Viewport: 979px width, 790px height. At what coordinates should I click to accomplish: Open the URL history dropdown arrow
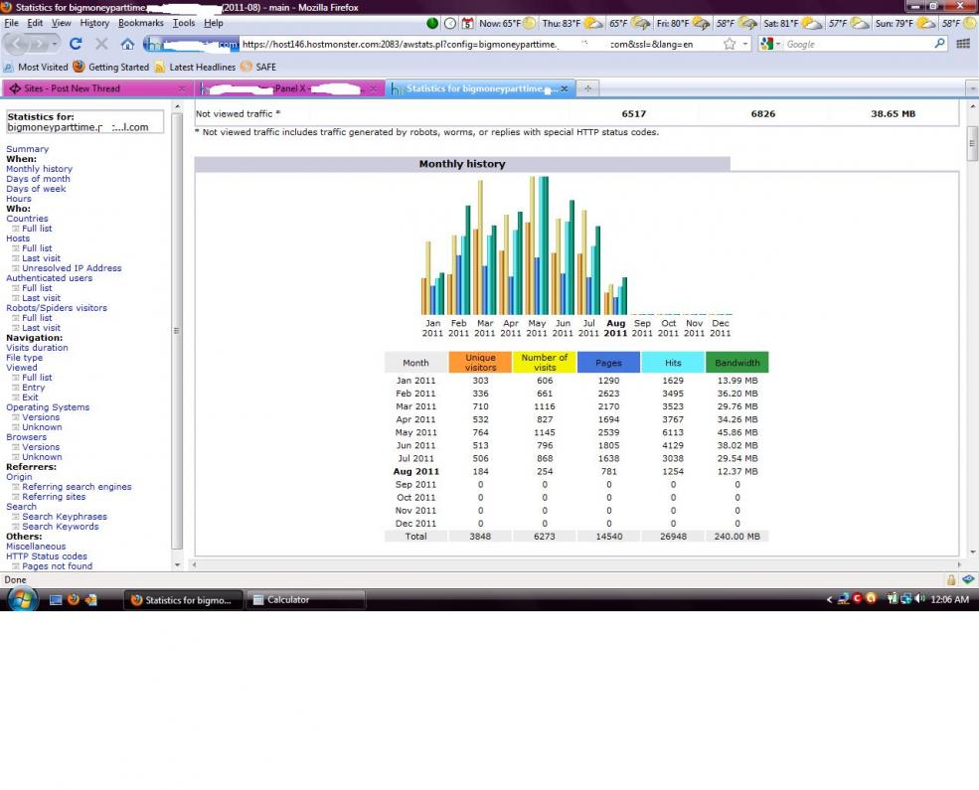[744, 44]
